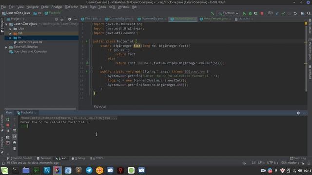The image size is (312, 175).
Task: Open the Factorial run configuration dropdown
Action: tap(229, 13)
